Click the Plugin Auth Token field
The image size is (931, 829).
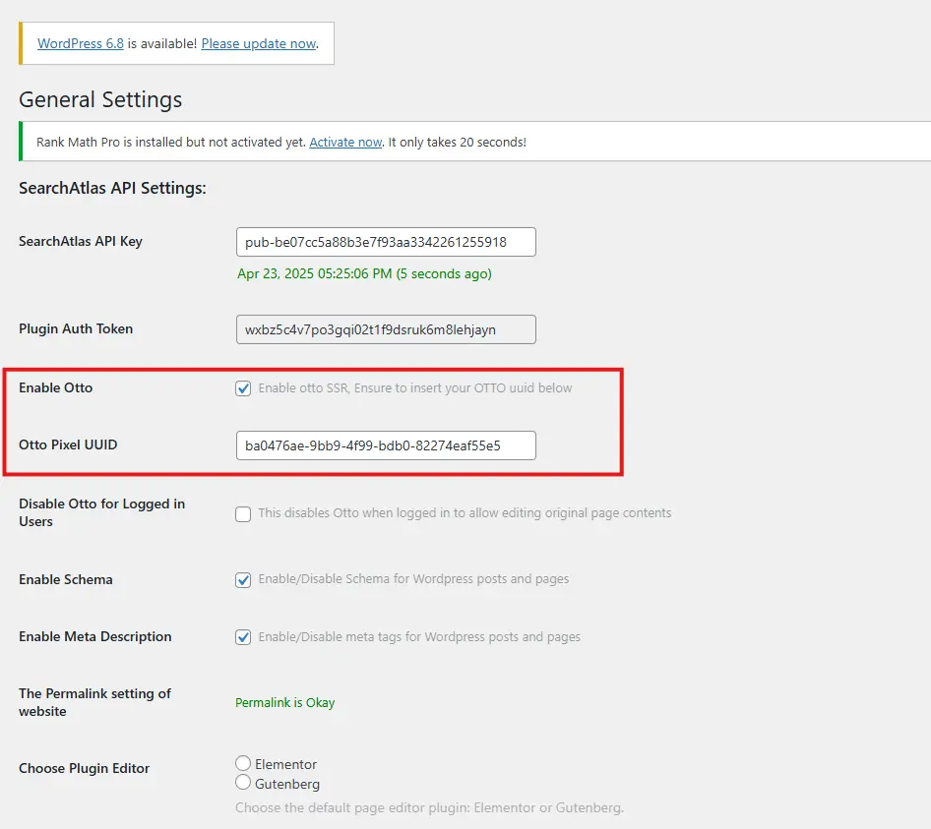click(x=386, y=329)
